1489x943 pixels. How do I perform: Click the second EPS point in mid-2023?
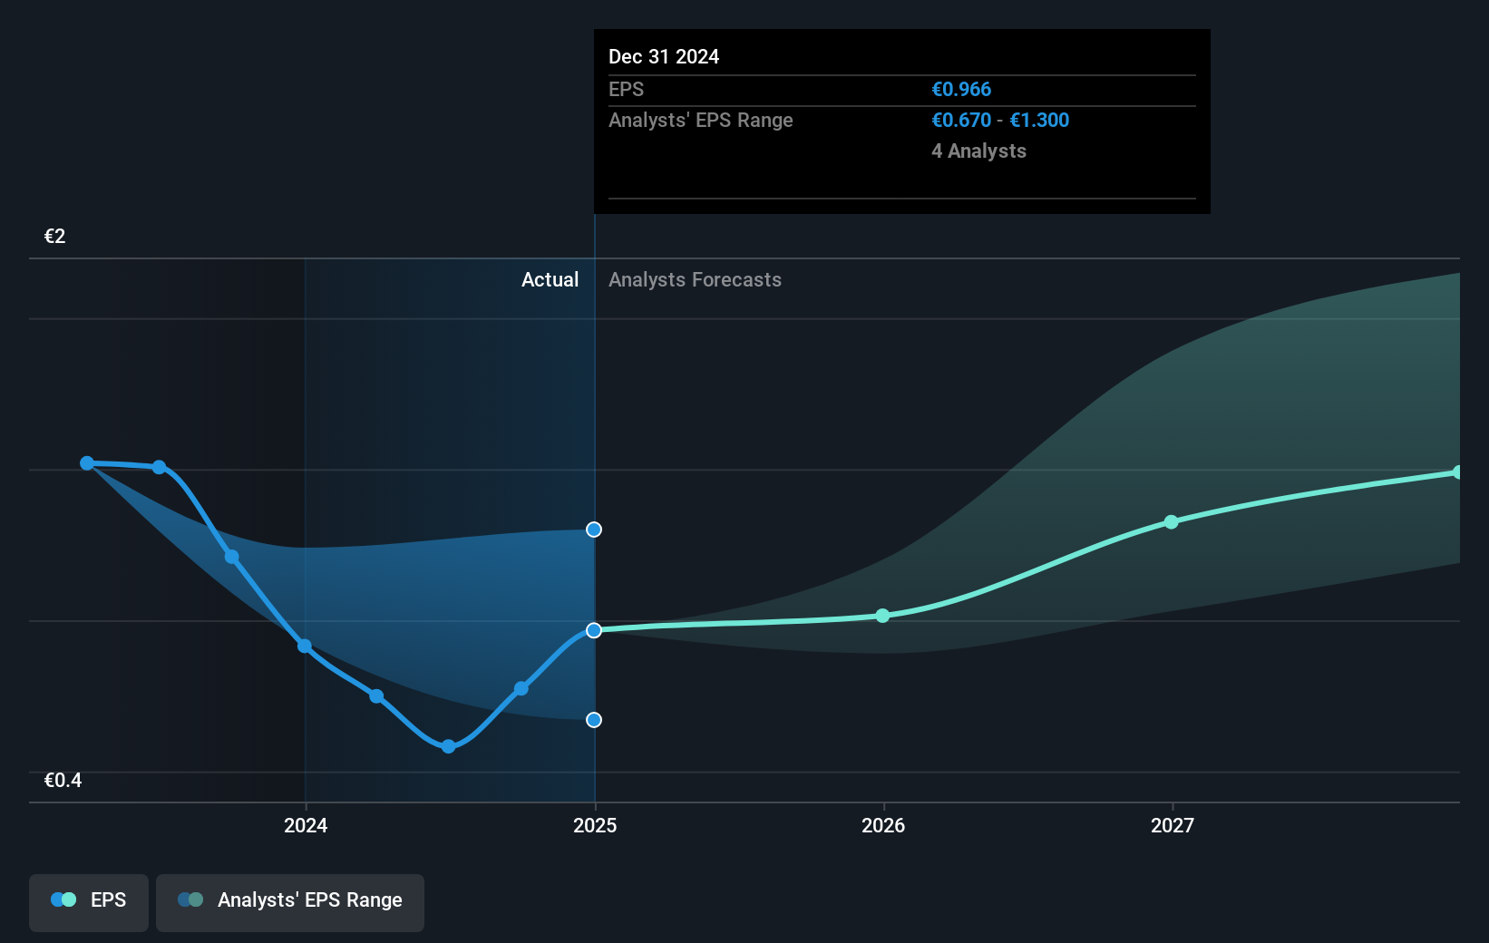click(x=160, y=467)
